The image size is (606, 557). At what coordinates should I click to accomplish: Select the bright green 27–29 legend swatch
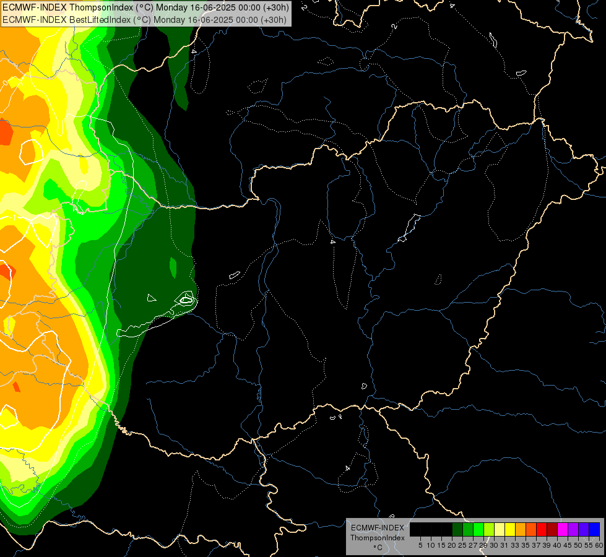478,529
